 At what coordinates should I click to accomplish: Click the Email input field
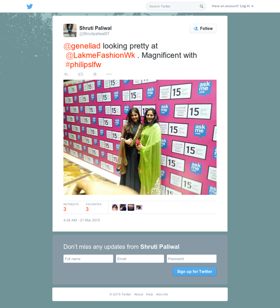pyautogui.click(x=140, y=259)
